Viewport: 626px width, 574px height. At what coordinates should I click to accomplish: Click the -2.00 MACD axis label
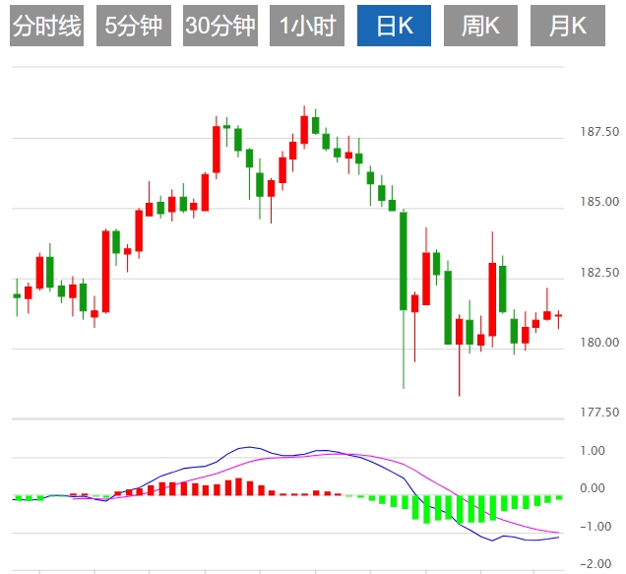tap(595, 564)
